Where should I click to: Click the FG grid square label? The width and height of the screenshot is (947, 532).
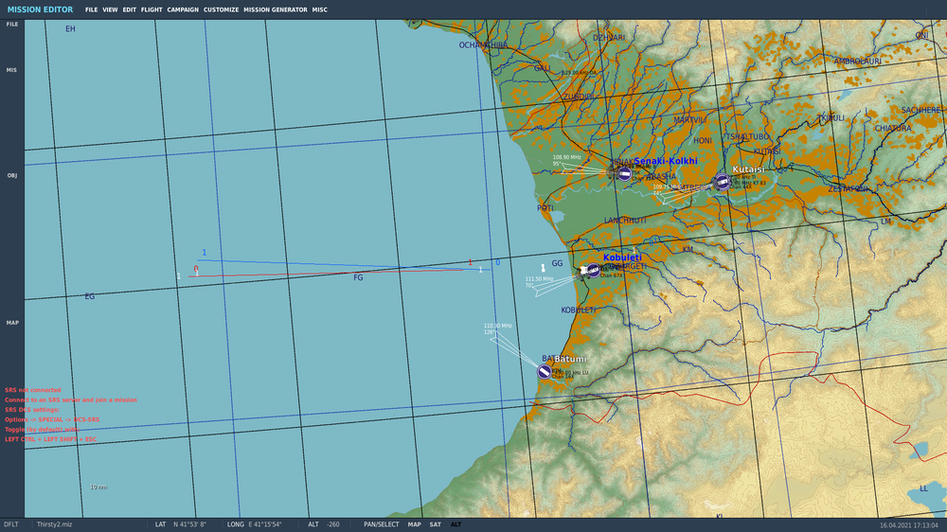(x=358, y=277)
